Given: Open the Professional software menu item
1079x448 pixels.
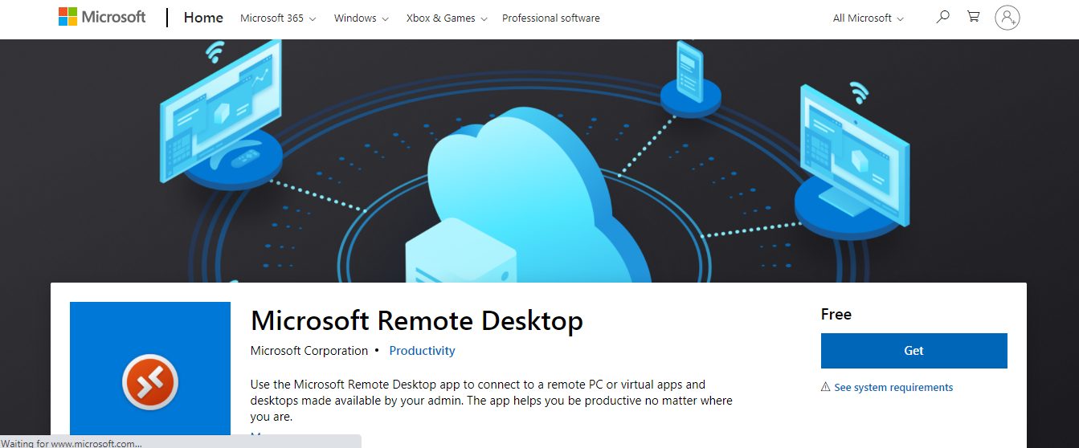Looking at the screenshot, I should tap(551, 18).
